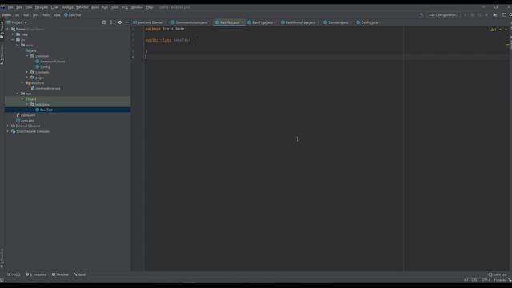Open the View menu

click(29, 7)
